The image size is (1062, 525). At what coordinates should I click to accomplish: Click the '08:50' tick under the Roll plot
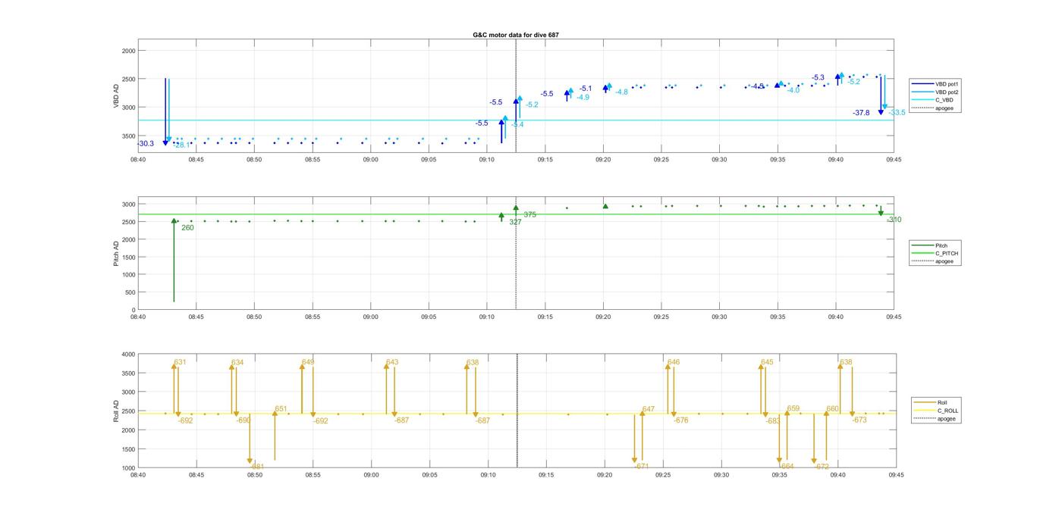[x=254, y=475]
